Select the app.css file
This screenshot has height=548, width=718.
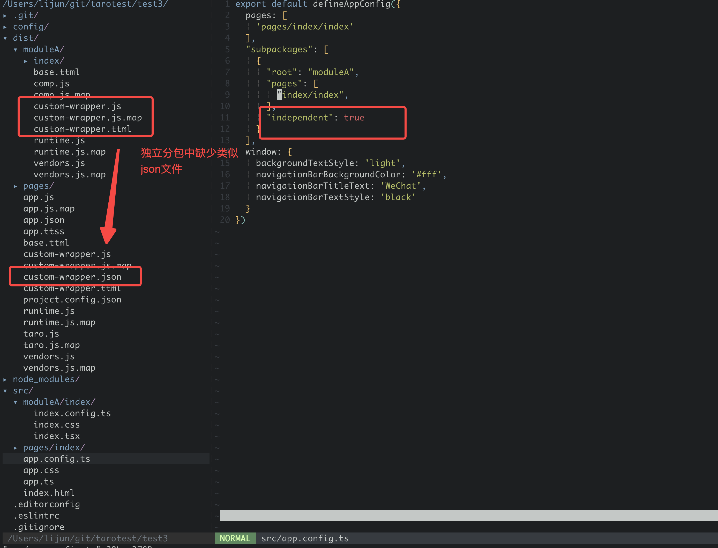(41, 470)
